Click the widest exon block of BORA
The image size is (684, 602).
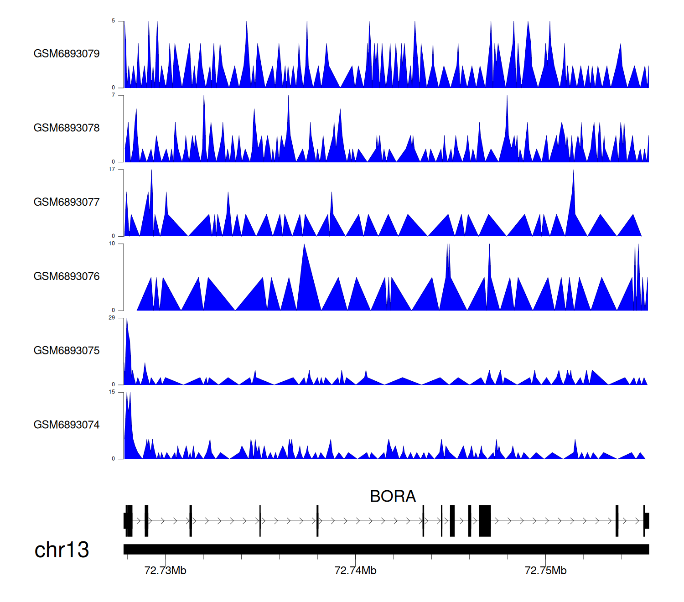(485, 520)
